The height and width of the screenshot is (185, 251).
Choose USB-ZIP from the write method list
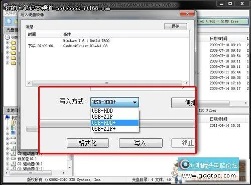point(115,117)
